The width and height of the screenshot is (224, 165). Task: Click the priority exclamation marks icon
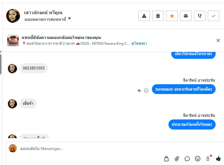200,16
